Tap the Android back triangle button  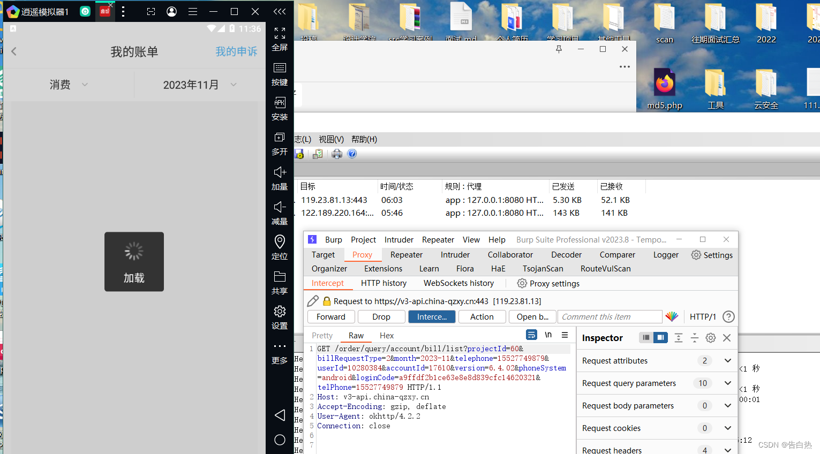pos(280,415)
